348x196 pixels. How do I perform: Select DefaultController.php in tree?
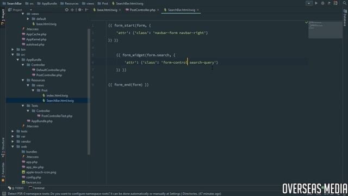(x=49, y=70)
